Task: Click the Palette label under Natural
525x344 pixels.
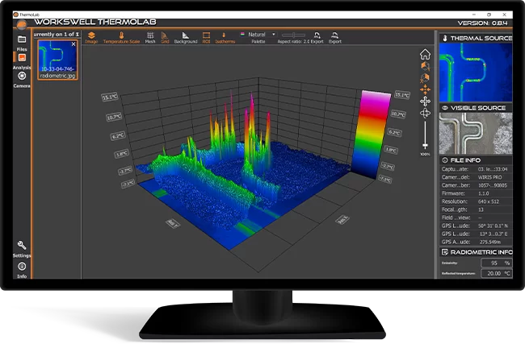Action: point(258,41)
